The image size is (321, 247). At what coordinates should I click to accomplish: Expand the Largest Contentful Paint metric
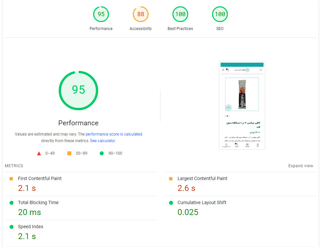tap(202, 178)
